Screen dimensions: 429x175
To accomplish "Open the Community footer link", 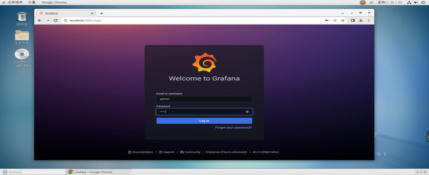I will click(x=190, y=152).
